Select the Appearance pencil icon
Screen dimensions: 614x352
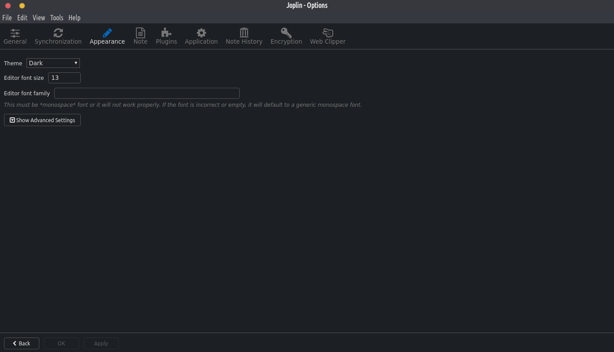(107, 33)
